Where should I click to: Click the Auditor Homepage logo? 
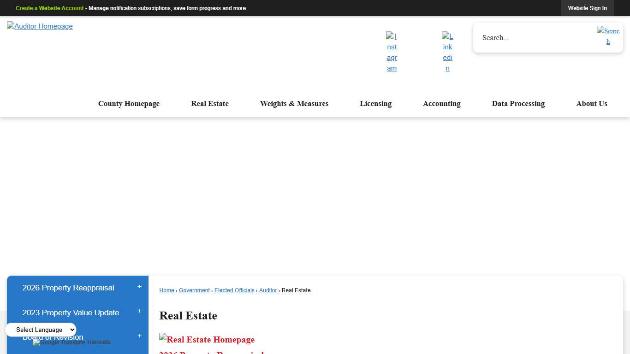click(x=40, y=26)
